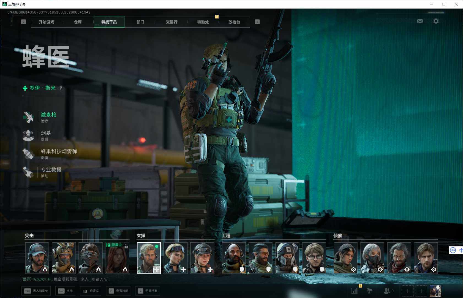Select the brown-haired man 侦察 operator
463x298 pixels.
[x=426, y=258]
